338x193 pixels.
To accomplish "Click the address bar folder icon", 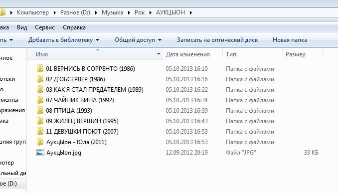I will coord(2,12).
